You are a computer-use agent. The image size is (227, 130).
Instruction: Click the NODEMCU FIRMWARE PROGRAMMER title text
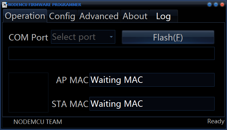tap(45, 4)
